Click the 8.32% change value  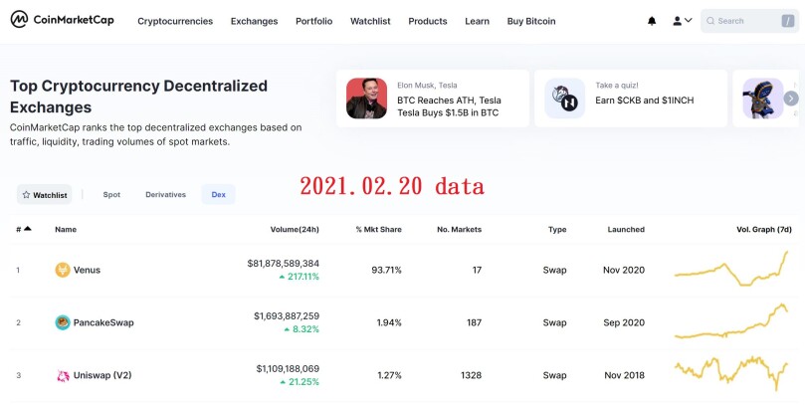pos(302,329)
